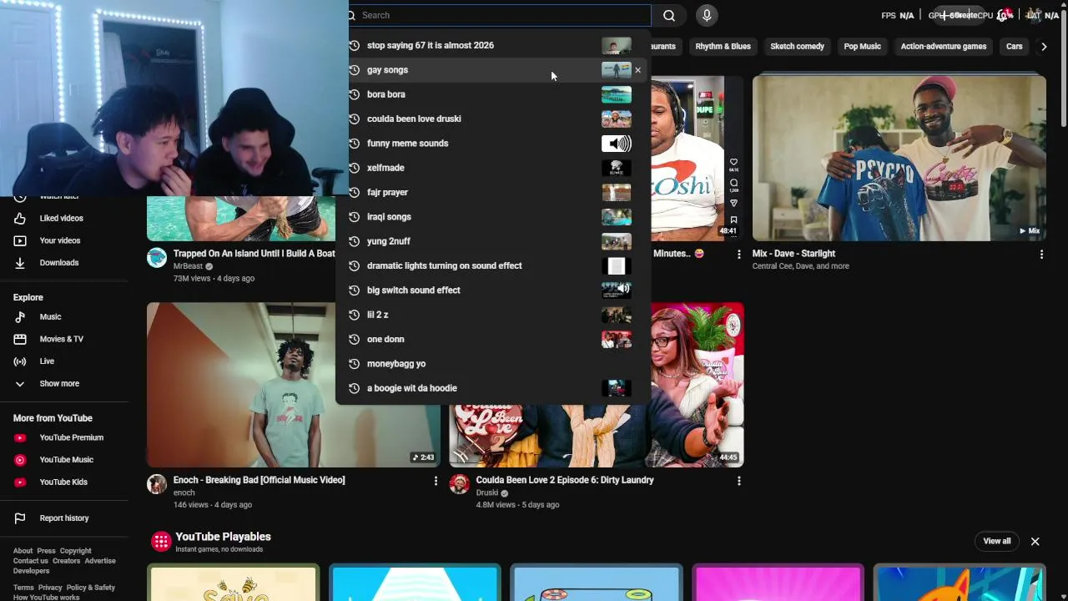Open Coulda Been Love 2 Episode 6 title
The height and width of the screenshot is (601, 1068).
click(565, 480)
